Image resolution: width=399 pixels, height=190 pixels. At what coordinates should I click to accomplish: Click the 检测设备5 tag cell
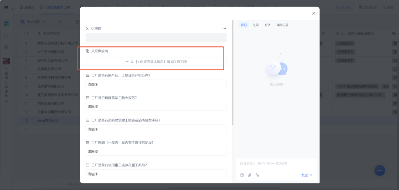coord(345,52)
